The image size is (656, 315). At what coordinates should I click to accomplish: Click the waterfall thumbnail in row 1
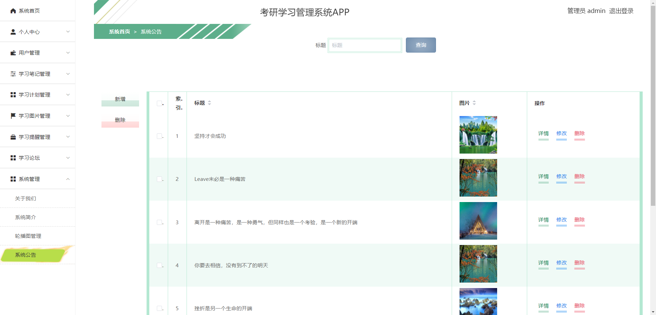[x=478, y=134]
